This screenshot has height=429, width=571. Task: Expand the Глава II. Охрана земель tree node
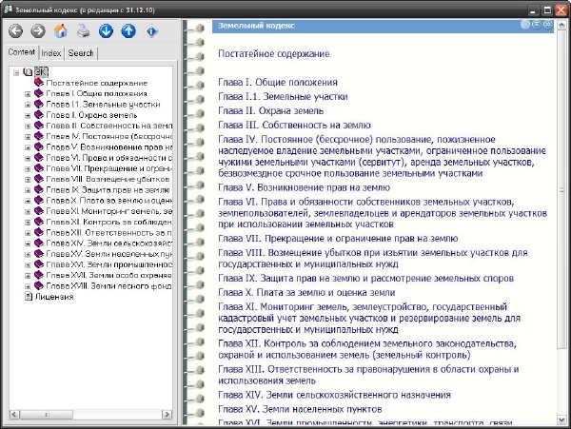29,114
